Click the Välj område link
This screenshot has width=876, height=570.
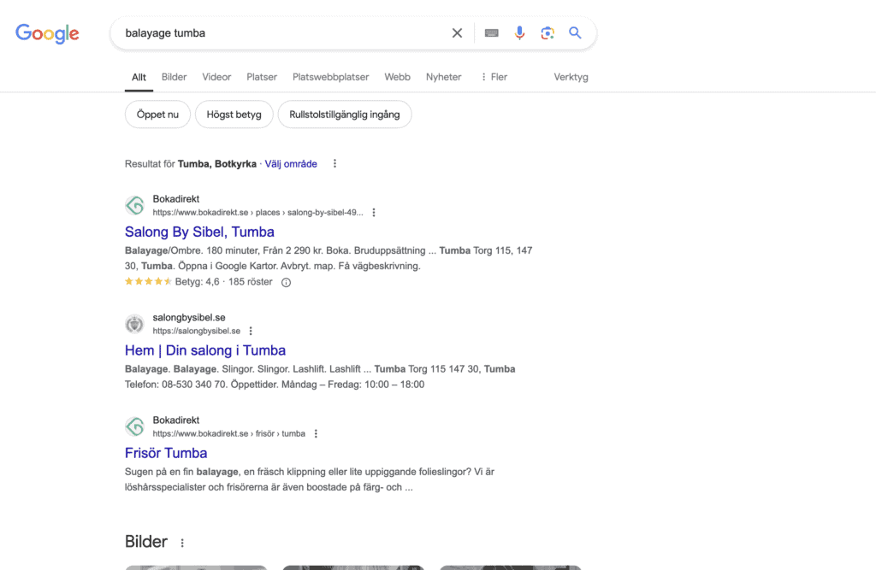pyautogui.click(x=291, y=164)
